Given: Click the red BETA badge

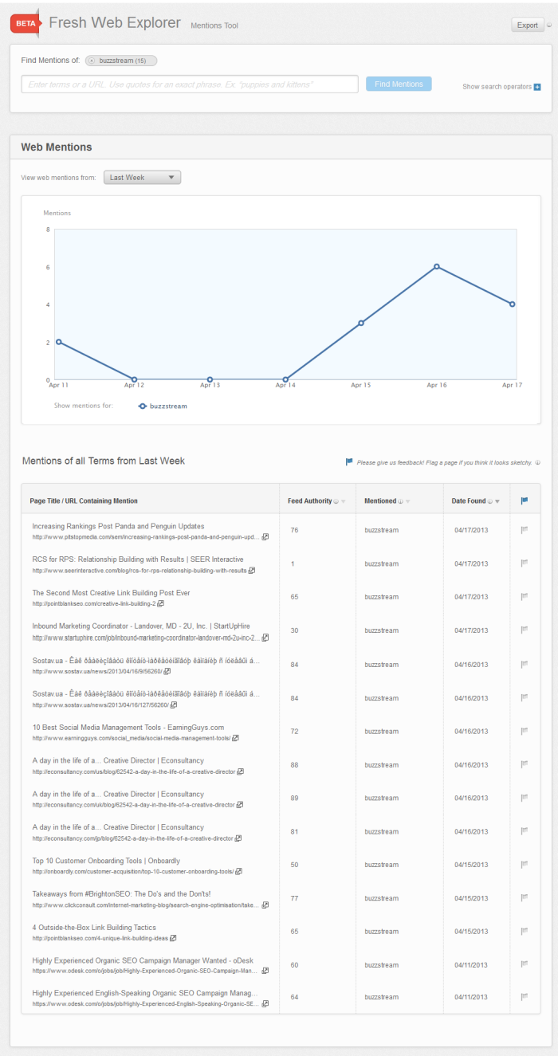Looking at the screenshot, I should click(24, 24).
